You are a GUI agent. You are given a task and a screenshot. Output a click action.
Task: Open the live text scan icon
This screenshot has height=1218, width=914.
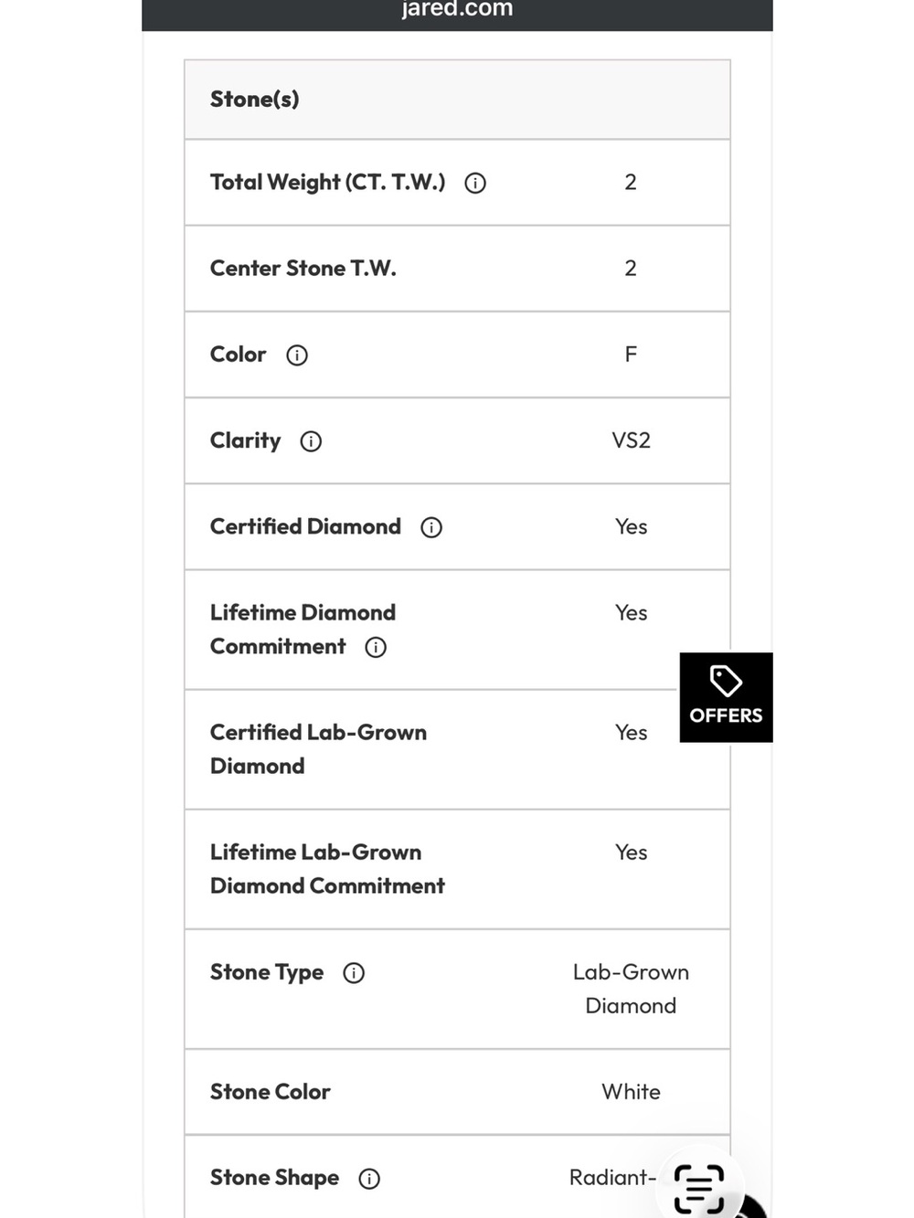699,1188
